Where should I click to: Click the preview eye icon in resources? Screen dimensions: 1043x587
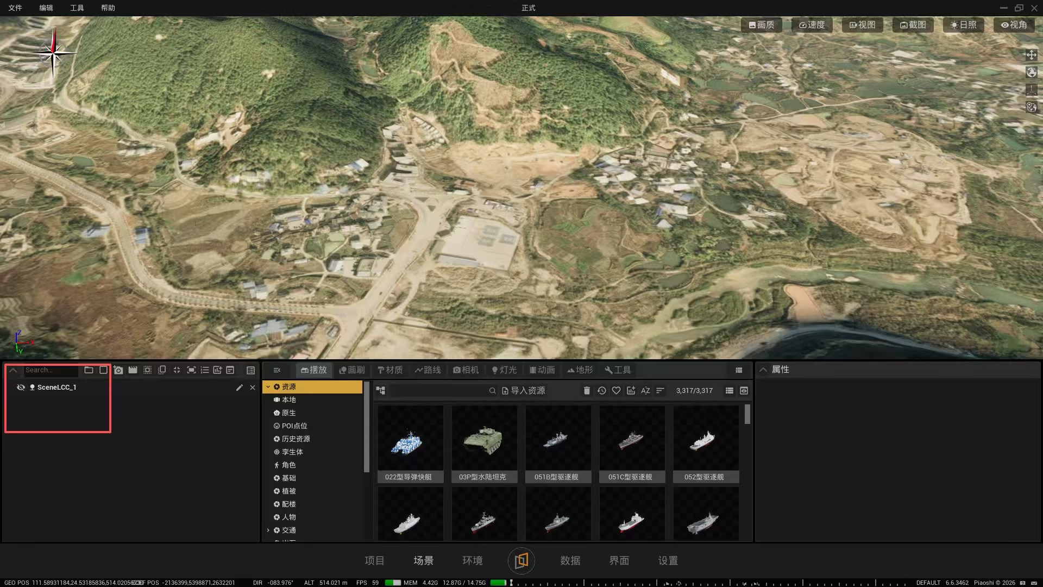click(x=744, y=391)
